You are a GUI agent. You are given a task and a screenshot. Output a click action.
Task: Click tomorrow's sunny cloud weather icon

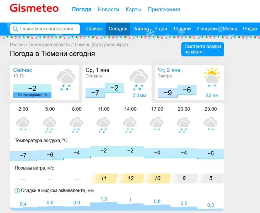pos(212,78)
